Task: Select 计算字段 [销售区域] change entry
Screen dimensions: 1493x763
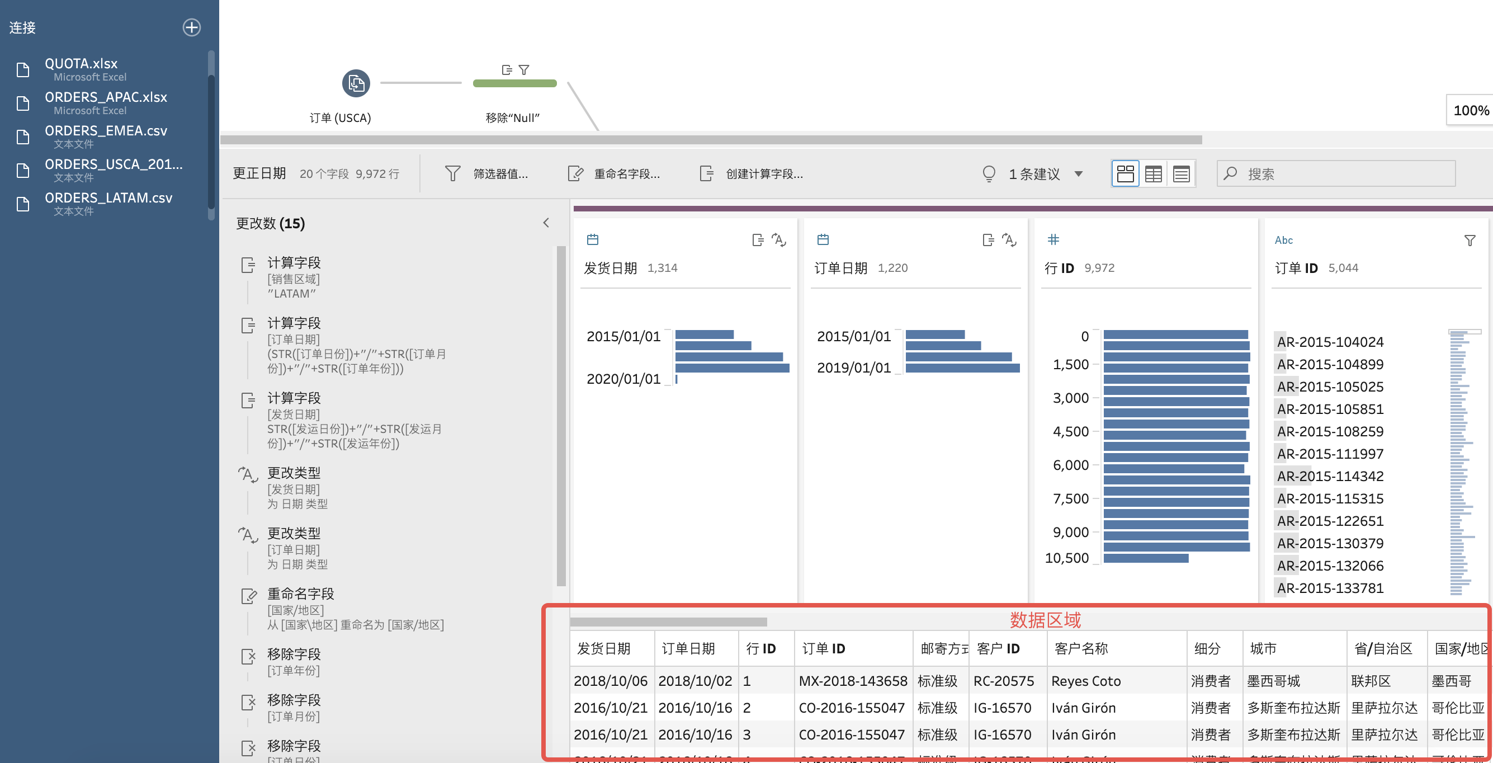Action: coord(348,277)
